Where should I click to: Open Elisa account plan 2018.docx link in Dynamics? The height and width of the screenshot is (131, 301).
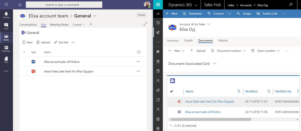tap(203, 112)
